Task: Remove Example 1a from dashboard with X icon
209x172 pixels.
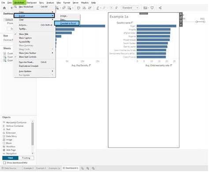Action: point(181,14)
